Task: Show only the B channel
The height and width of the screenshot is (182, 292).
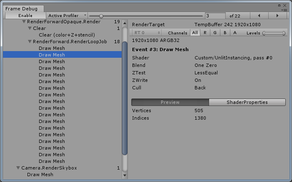Action: [x=225, y=33]
